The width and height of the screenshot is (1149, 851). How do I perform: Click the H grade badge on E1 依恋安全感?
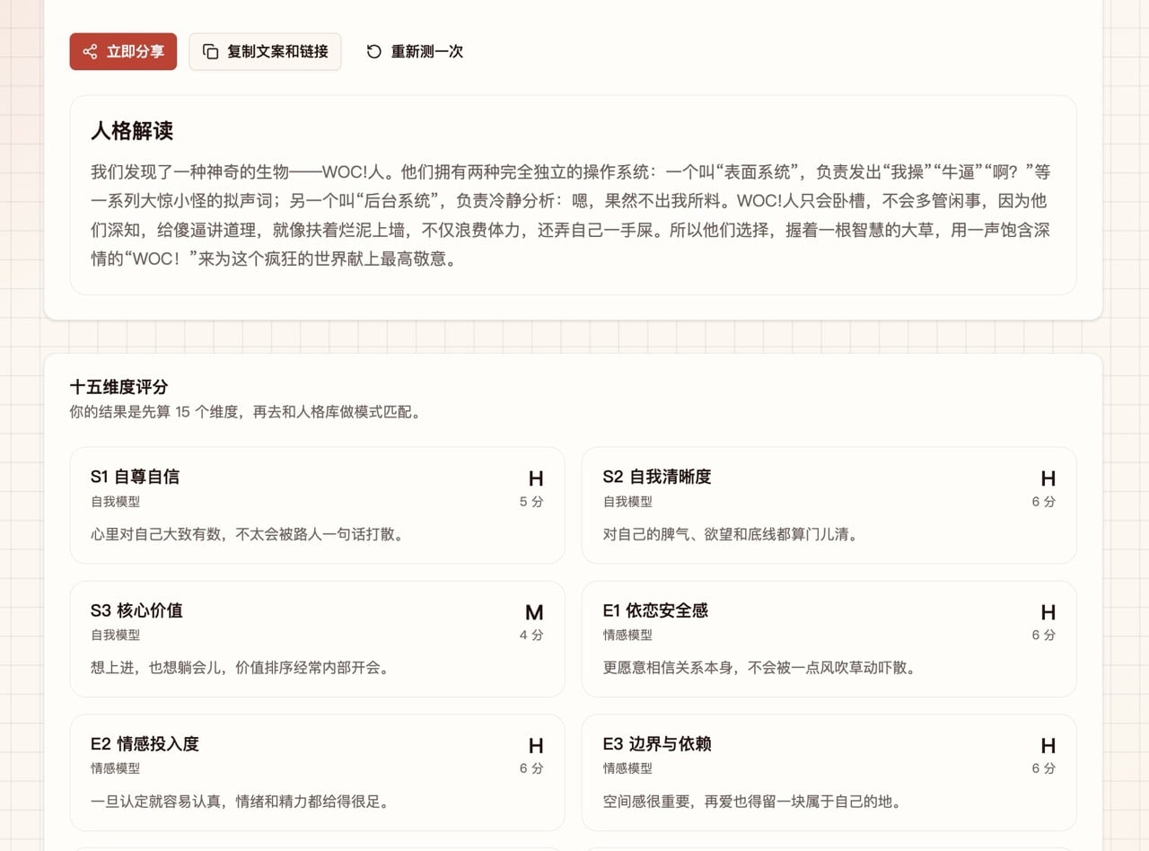click(1048, 612)
